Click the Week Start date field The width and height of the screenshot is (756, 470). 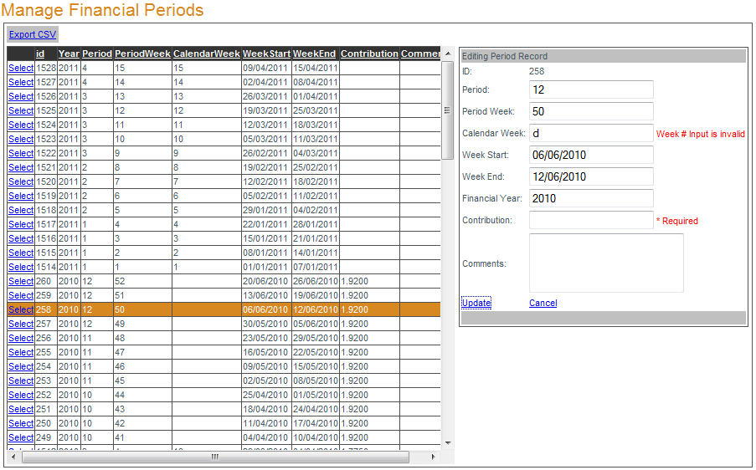591,155
